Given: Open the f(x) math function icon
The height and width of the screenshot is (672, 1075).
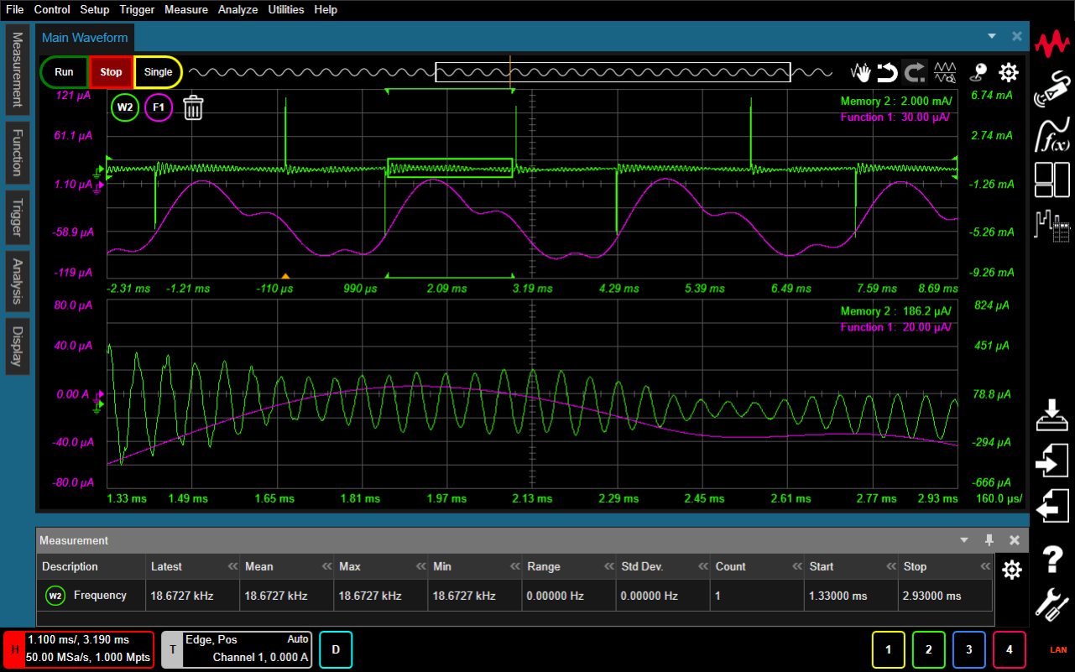Looking at the screenshot, I should [1053, 134].
